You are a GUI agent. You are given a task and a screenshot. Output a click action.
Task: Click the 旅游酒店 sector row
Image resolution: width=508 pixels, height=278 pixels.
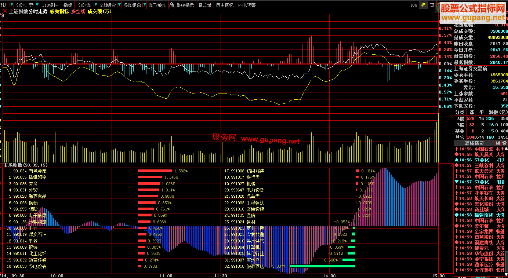(290, 266)
